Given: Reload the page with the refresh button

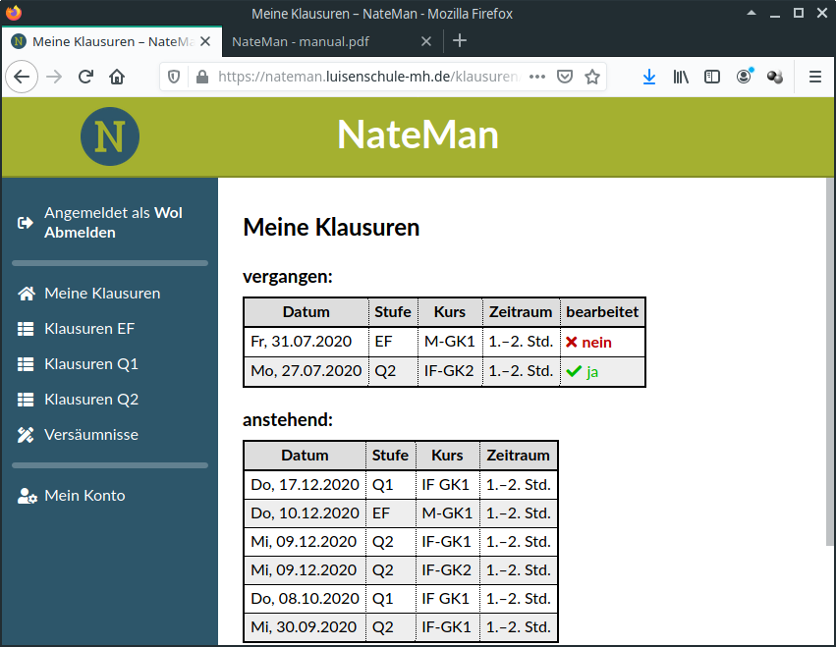Looking at the screenshot, I should pos(85,77).
